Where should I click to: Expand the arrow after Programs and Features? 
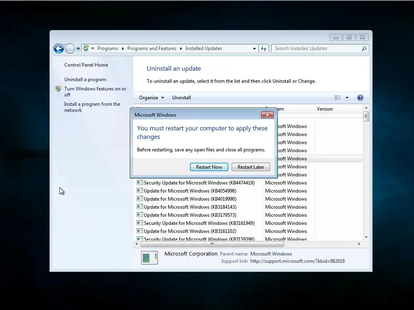coord(181,48)
